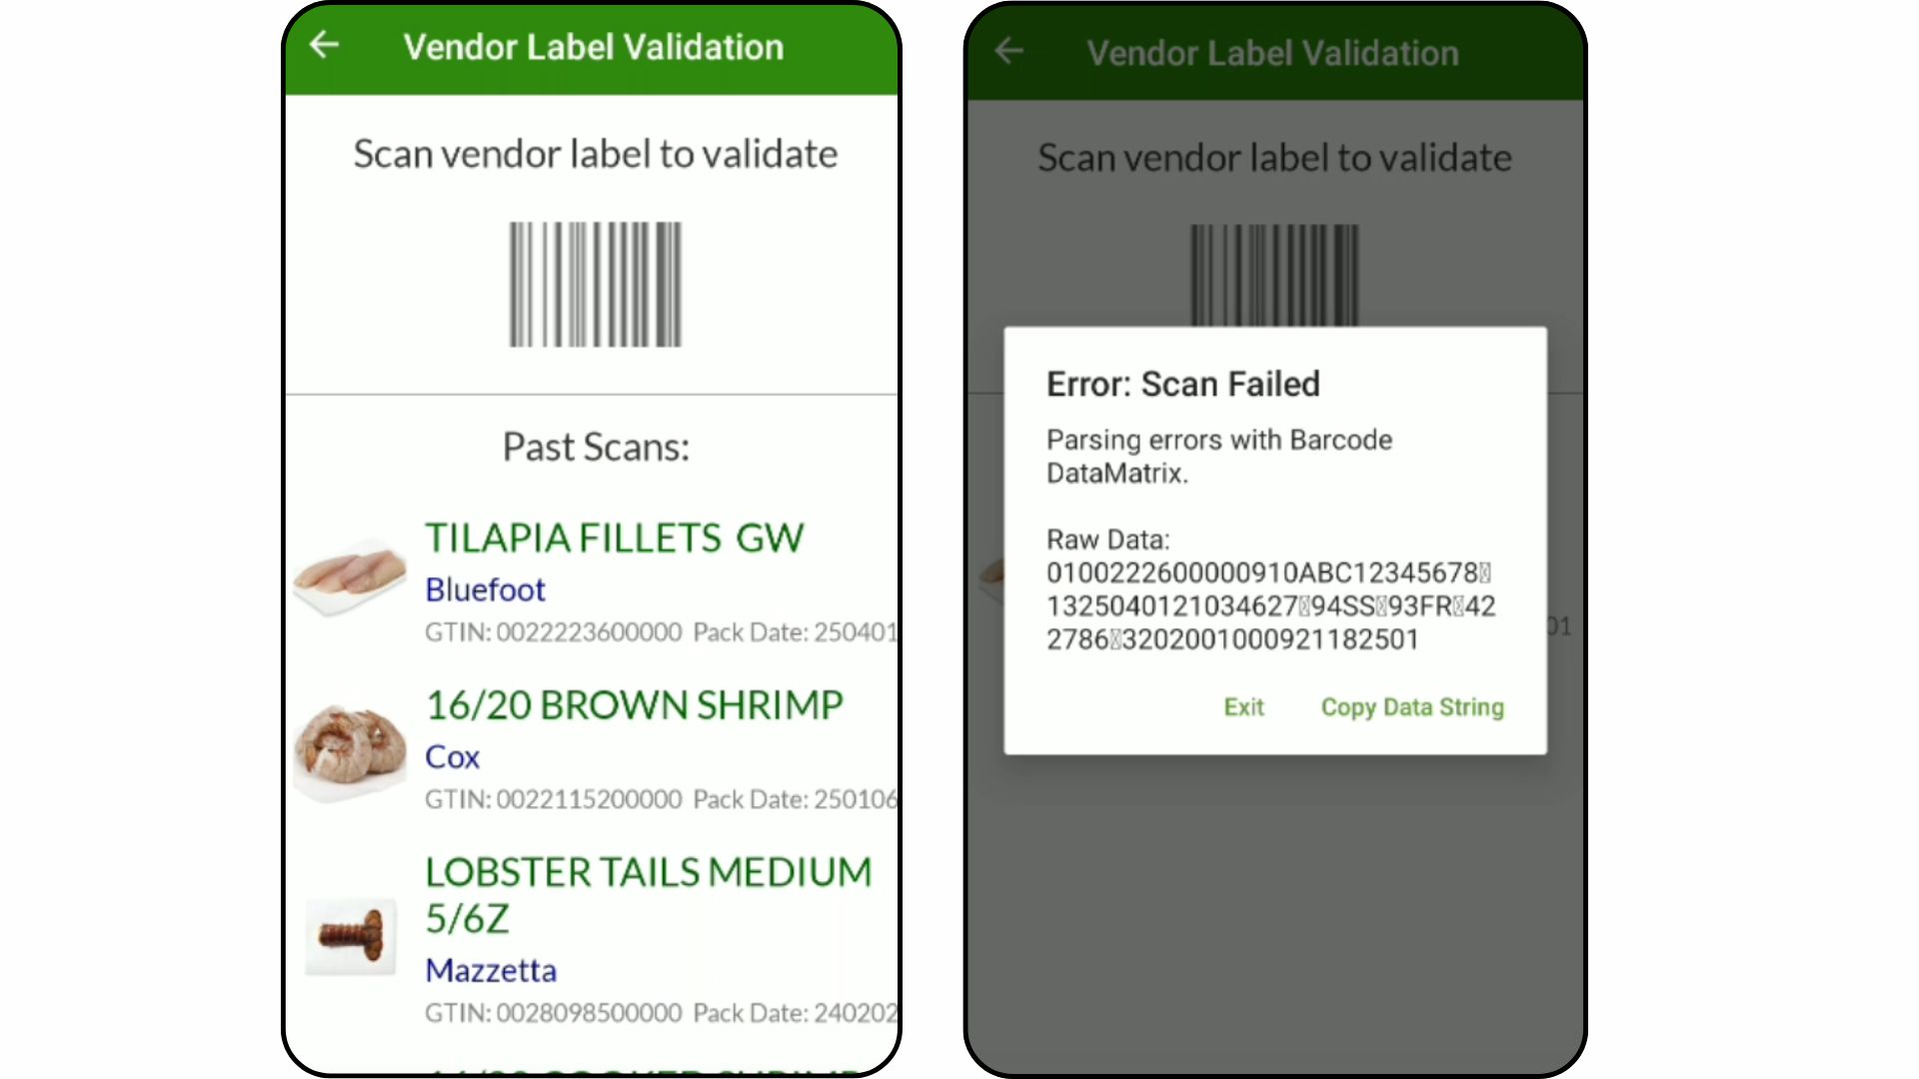Tap the back arrow on Vendor Label Validation

pos(324,45)
